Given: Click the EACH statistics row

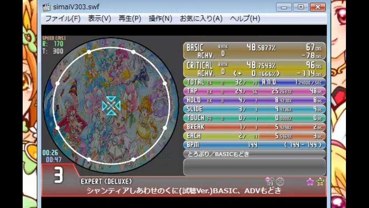Looking at the screenshot, I should (x=254, y=136).
